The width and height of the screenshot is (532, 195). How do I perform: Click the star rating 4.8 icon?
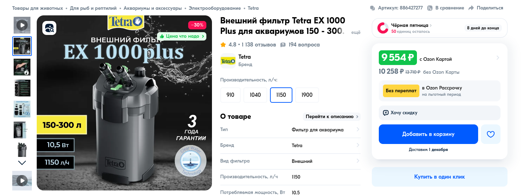pos(223,45)
